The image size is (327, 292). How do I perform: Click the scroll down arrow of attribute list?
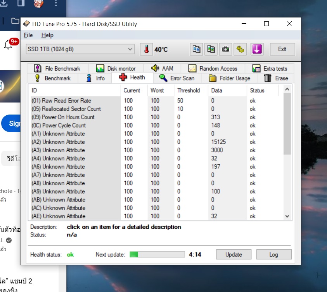tap(287, 216)
